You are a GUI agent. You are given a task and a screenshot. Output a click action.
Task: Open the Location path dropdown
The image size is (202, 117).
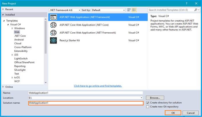click(x=141, y=98)
